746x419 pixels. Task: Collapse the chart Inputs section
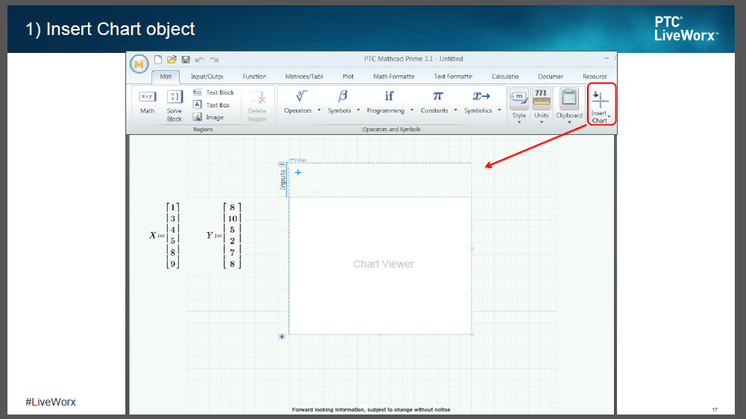282,165
